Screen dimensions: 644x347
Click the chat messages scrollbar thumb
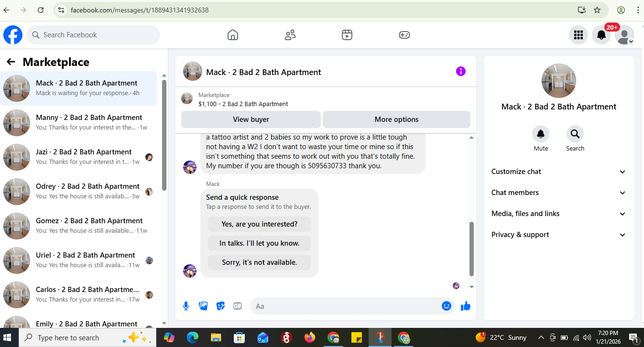point(471,249)
